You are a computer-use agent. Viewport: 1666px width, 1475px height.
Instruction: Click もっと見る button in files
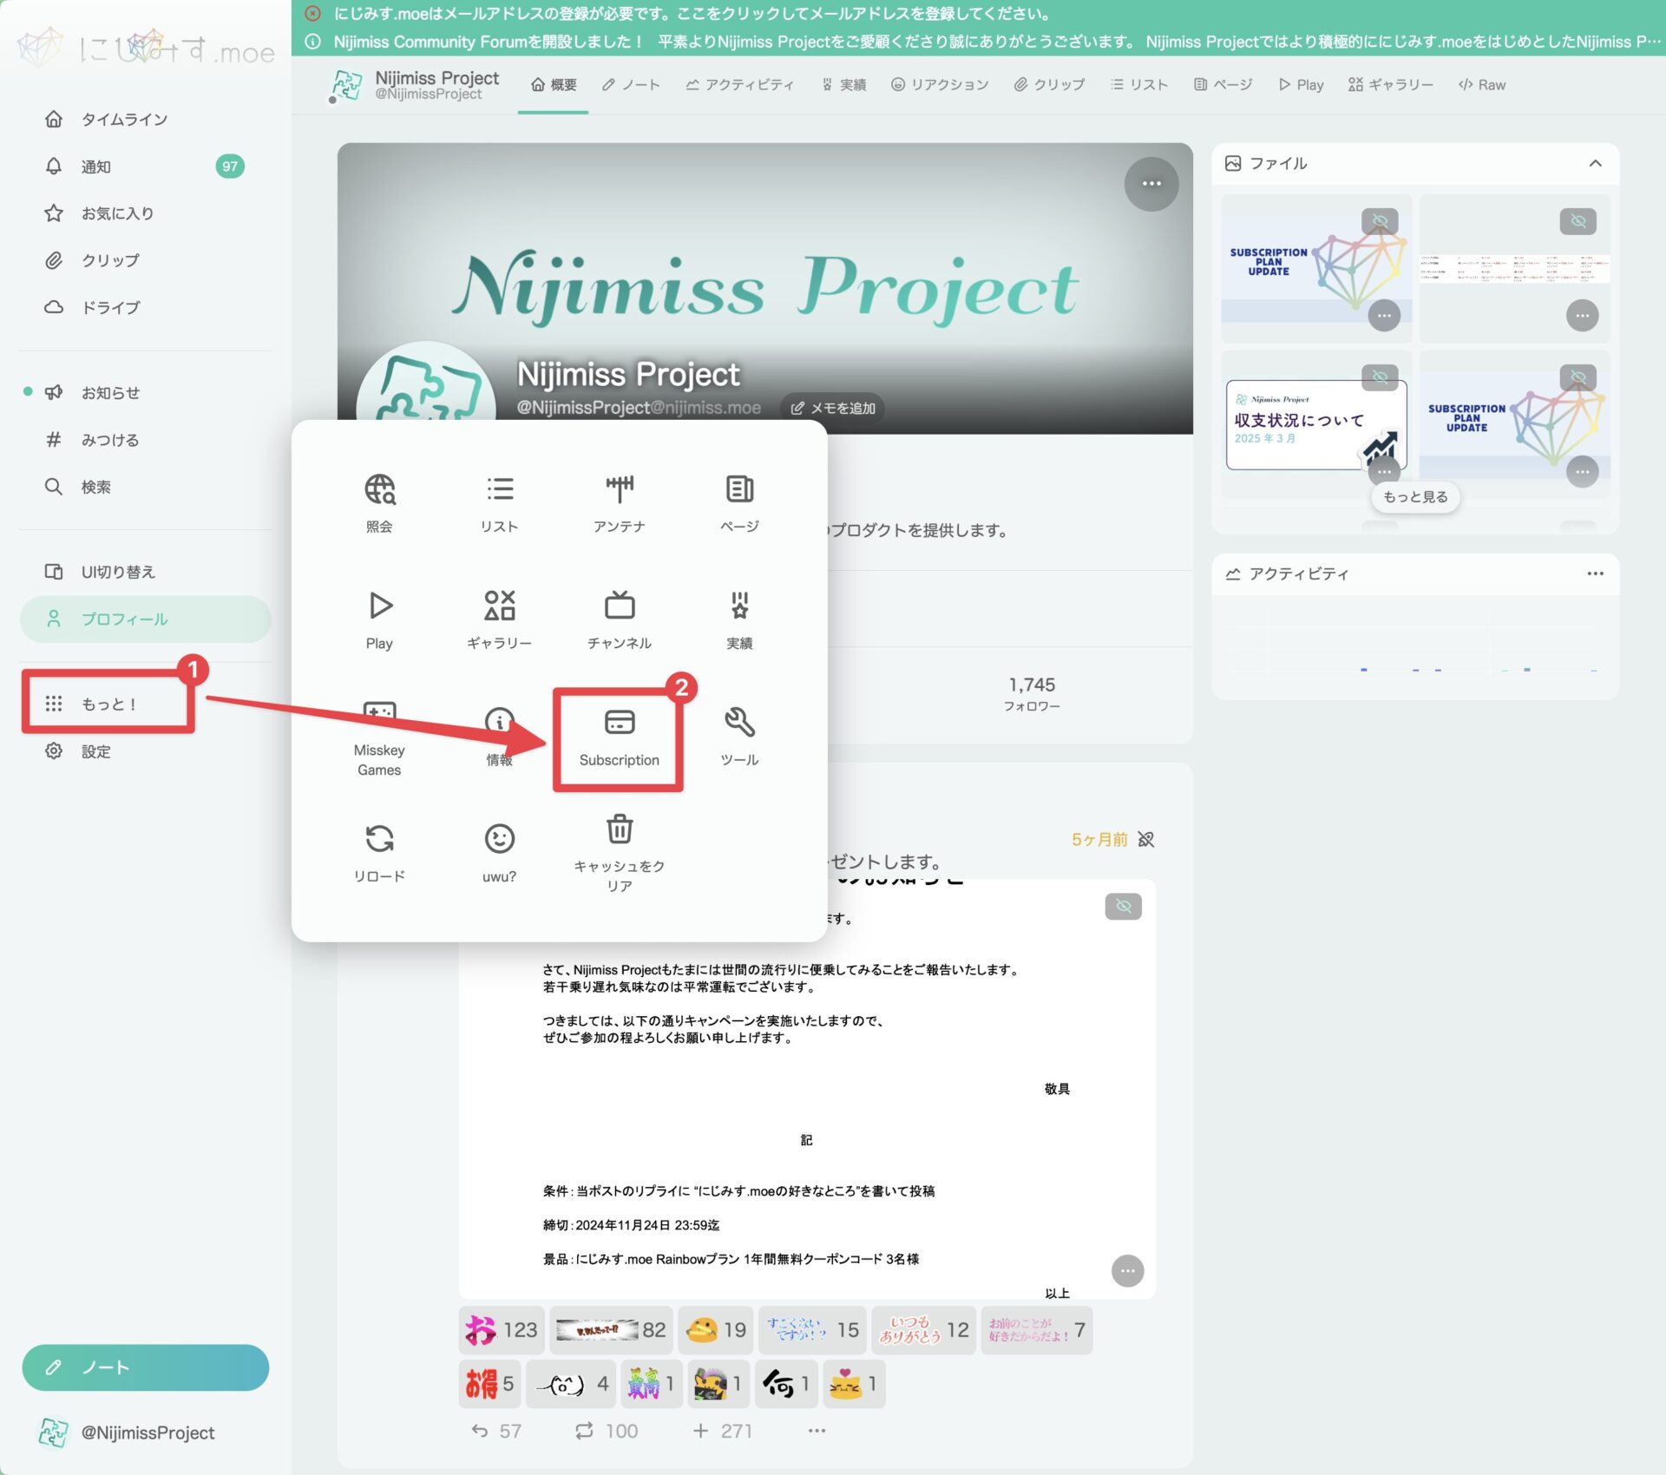1415,497
